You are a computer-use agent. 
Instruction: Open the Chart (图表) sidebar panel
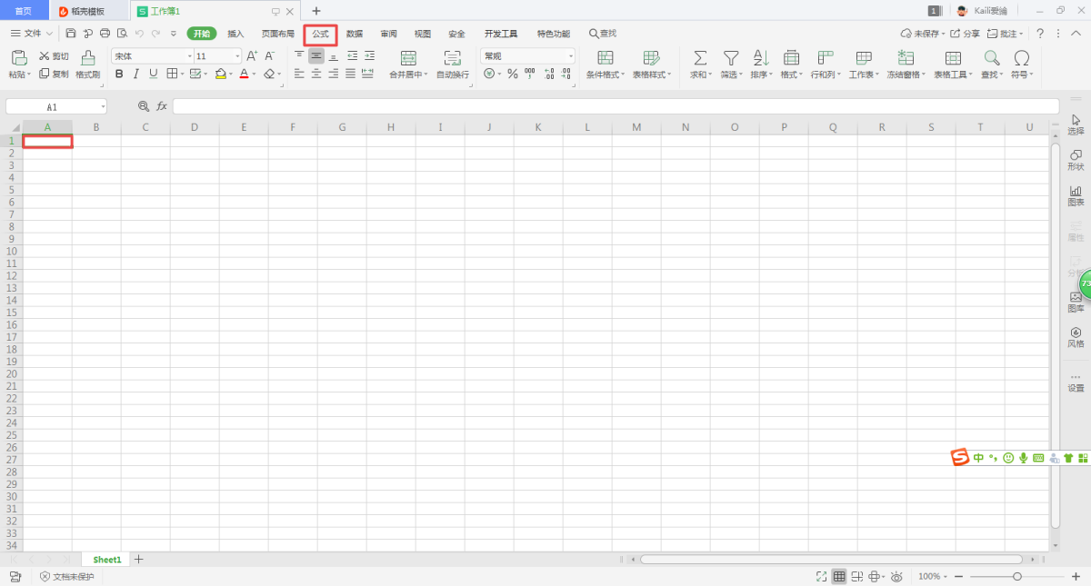point(1076,195)
